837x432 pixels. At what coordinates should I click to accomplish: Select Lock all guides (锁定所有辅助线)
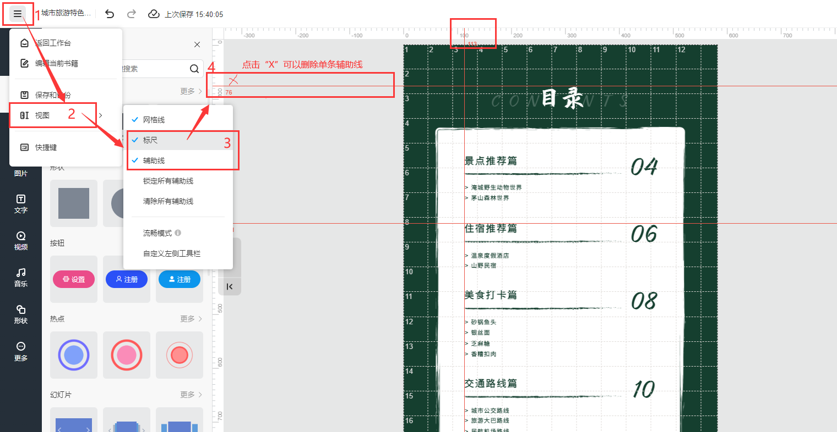pyautogui.click(x=168, y=181)
